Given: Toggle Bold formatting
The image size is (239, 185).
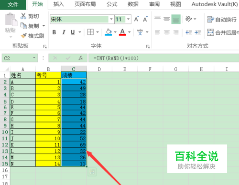Looking at the screenshot, I should (54, 32).
